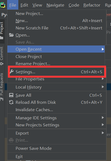Viewport: 111px width, 161px height.
Task: Expand the Manage IDE Settings submenu arrow
Action: pos(103,118)
